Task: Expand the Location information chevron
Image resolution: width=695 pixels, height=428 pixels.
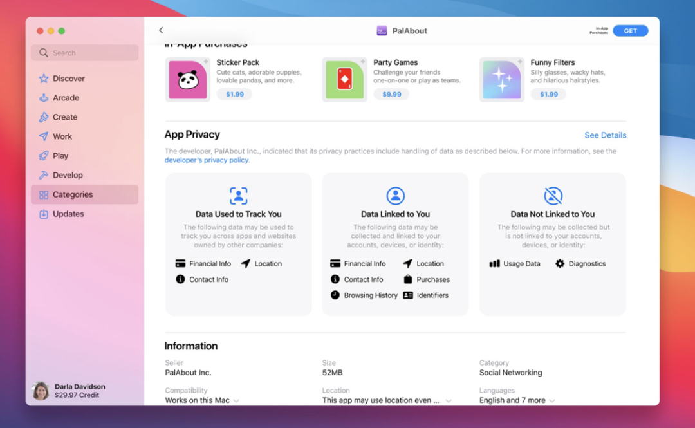Action: pyautogui.click(x=449, y=400)
